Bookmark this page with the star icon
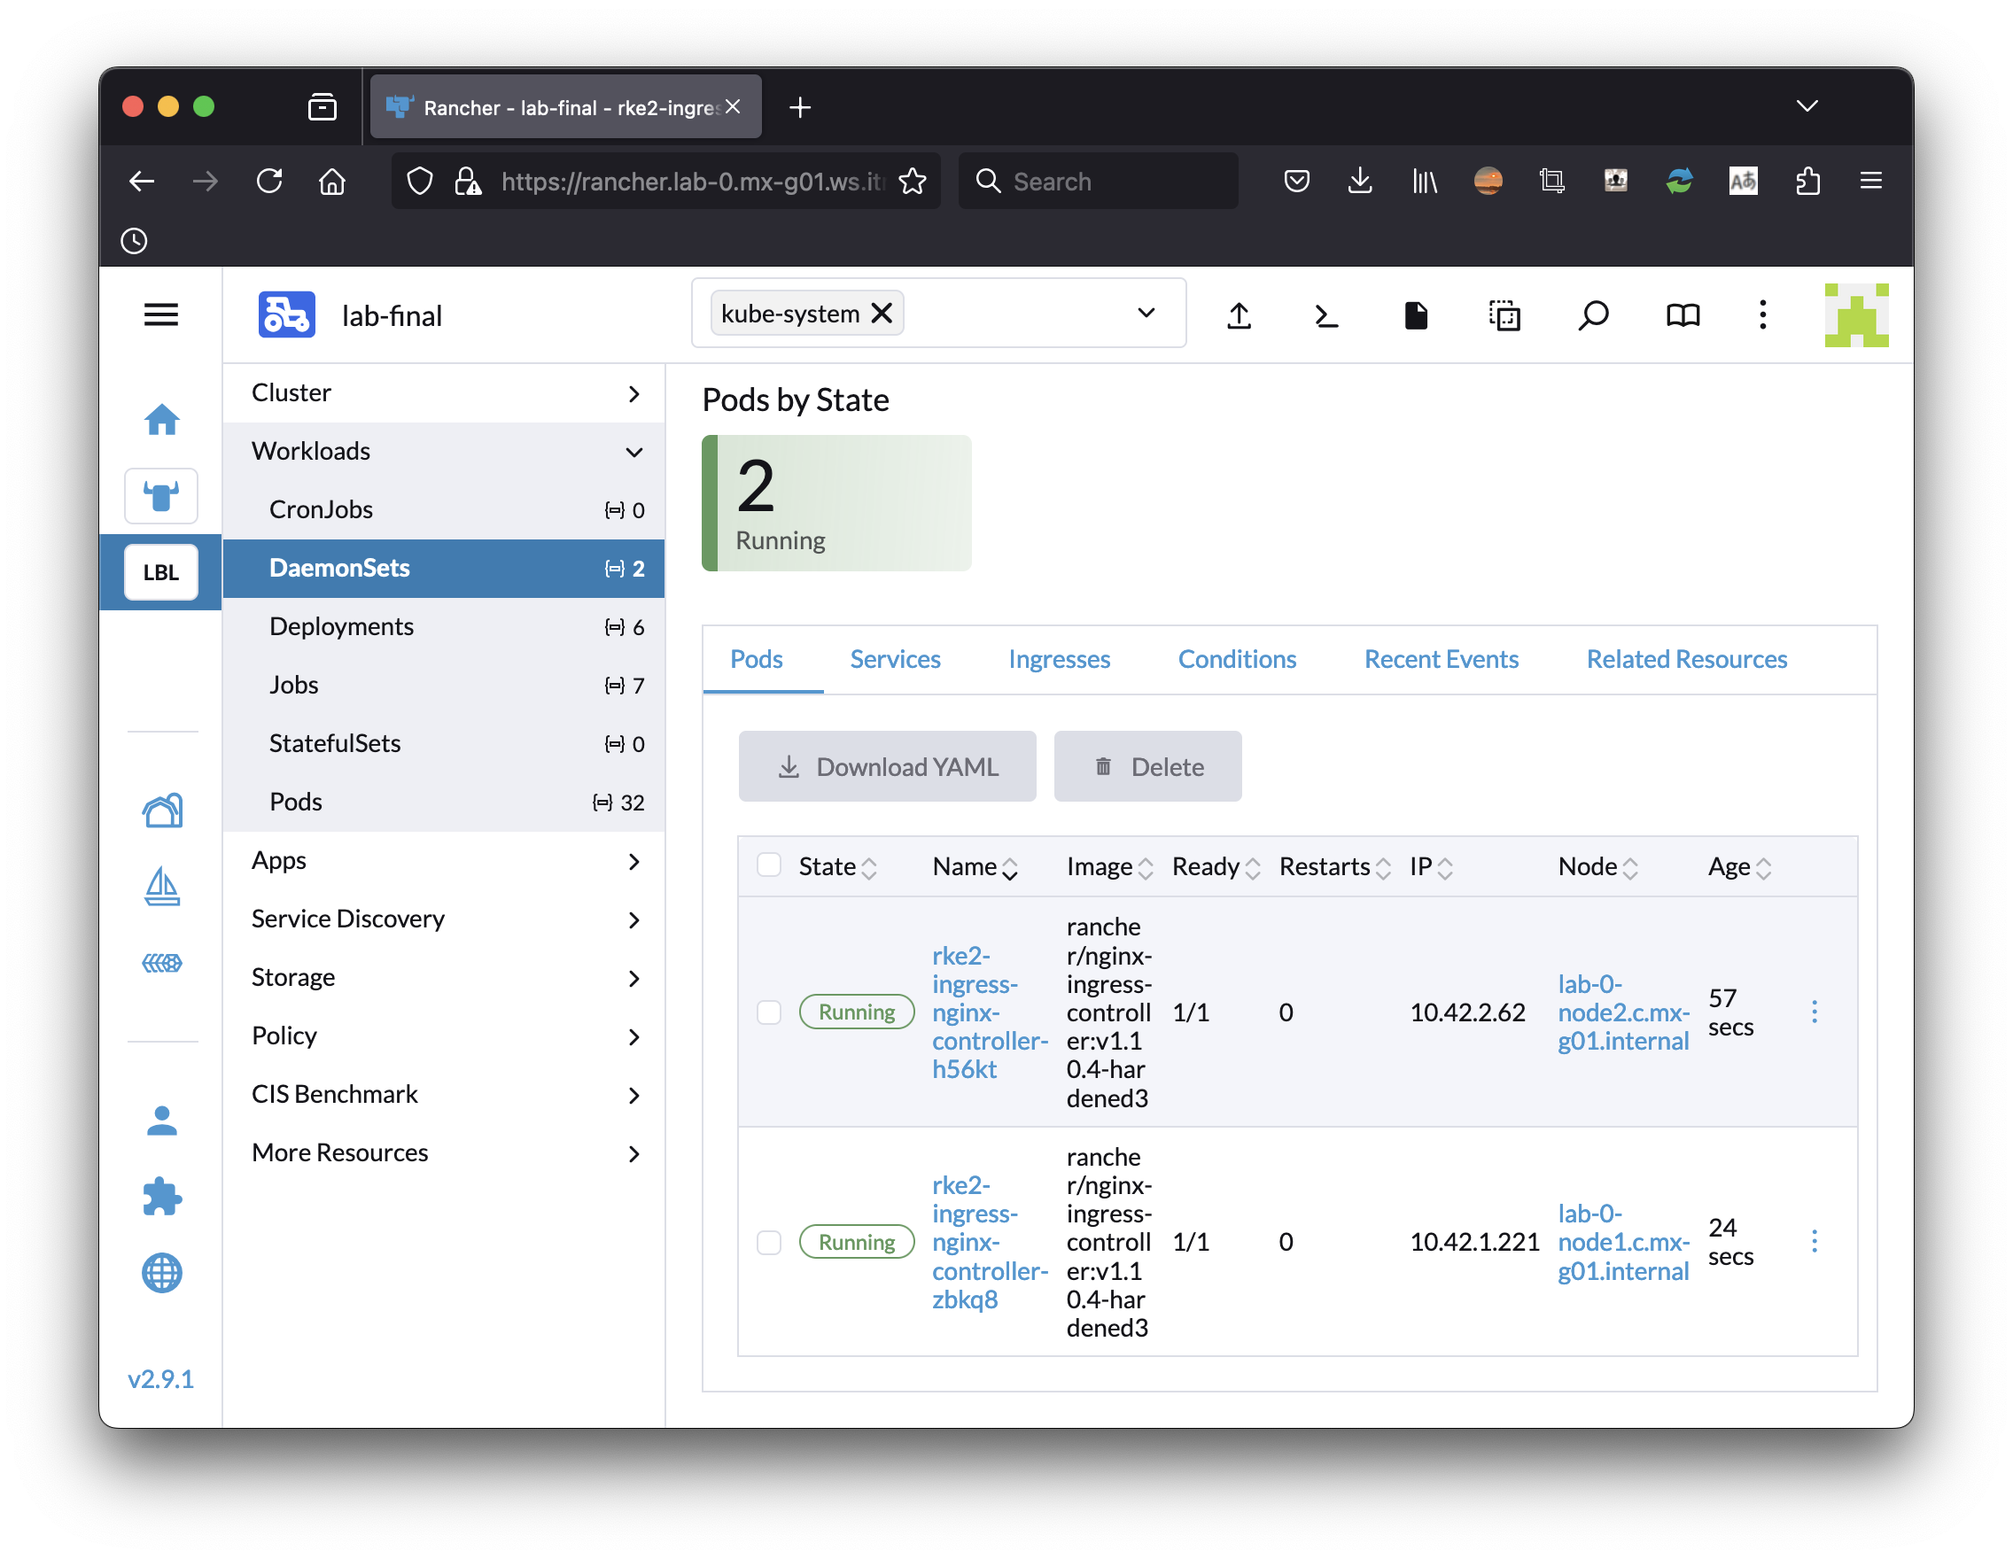 coord(913,182)
